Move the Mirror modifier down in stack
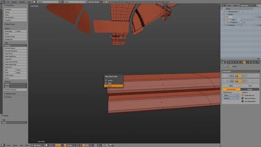This screenshot has height=147, width=261. click(x=254, y=76)
